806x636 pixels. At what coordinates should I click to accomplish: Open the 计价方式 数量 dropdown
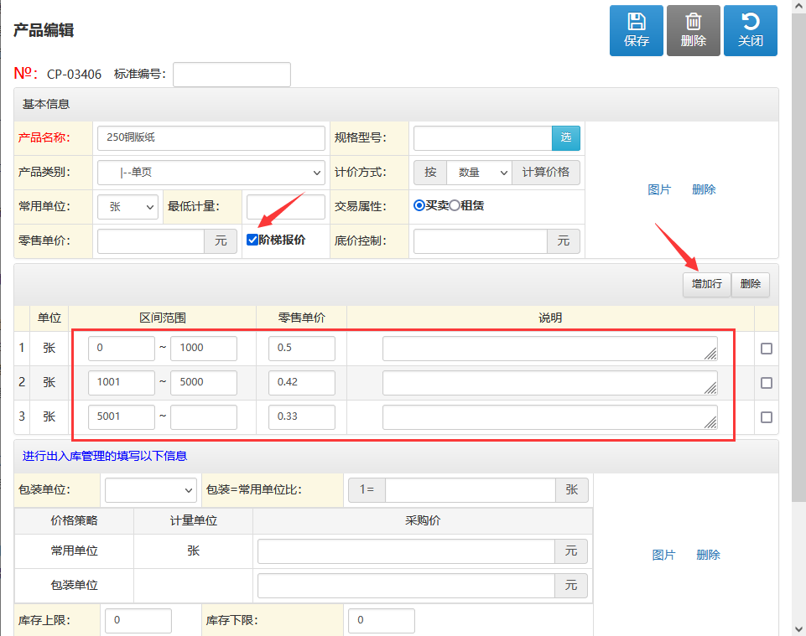tap(480, 173)
